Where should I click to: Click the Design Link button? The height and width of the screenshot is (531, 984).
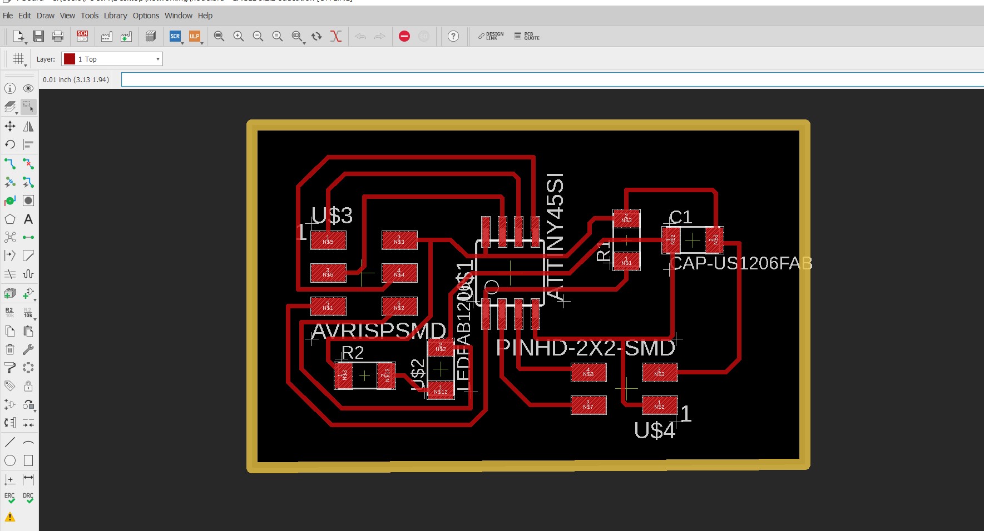point(491,36)
